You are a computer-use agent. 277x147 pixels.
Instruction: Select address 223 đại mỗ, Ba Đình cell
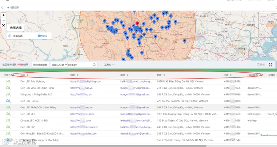[183, 101]
